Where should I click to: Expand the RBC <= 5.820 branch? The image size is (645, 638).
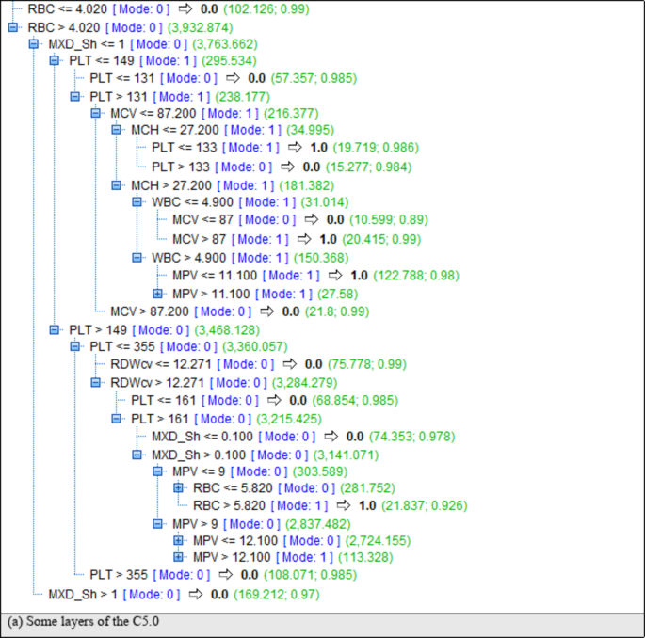179,487
